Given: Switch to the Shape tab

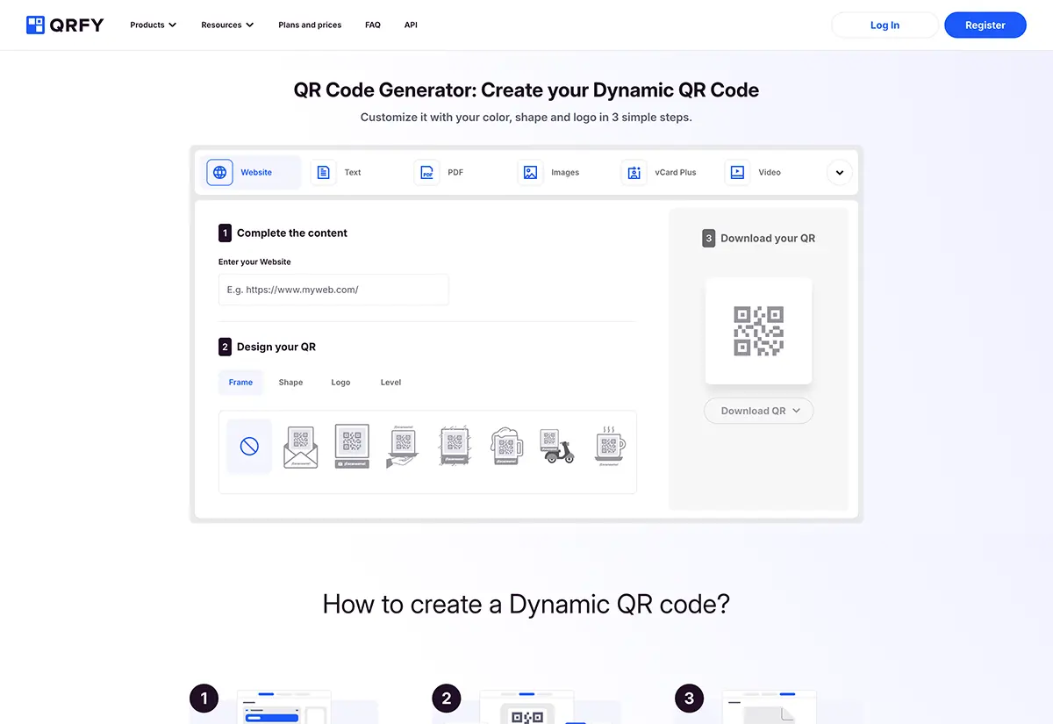Looking at the screenshot, I should click(290, 383).
